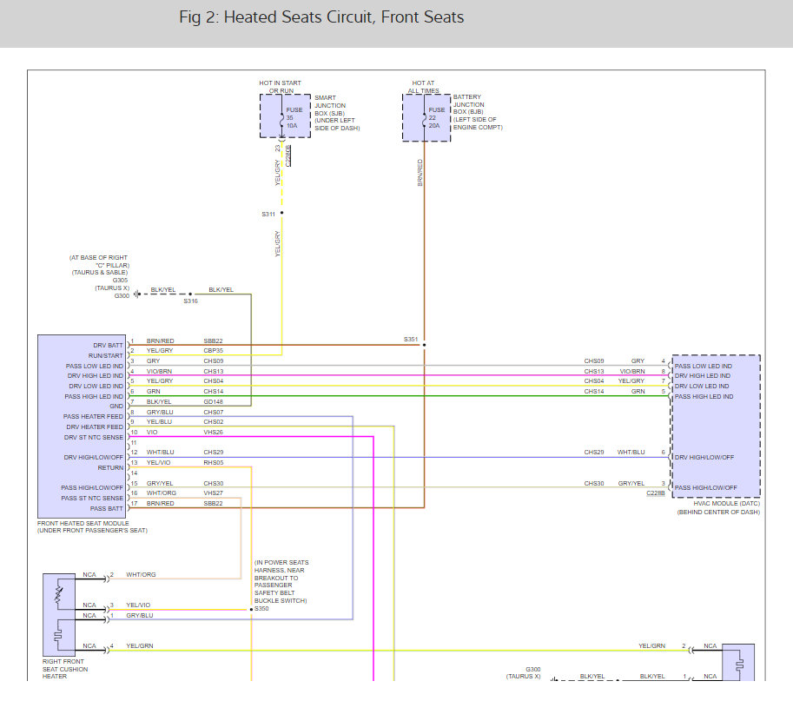Click circuit code CHS02 at module

click(214, 421)
